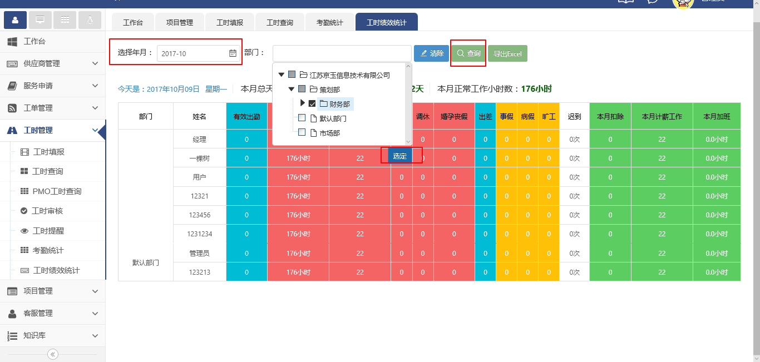Click the 选定 confirm button

point(399,156)
